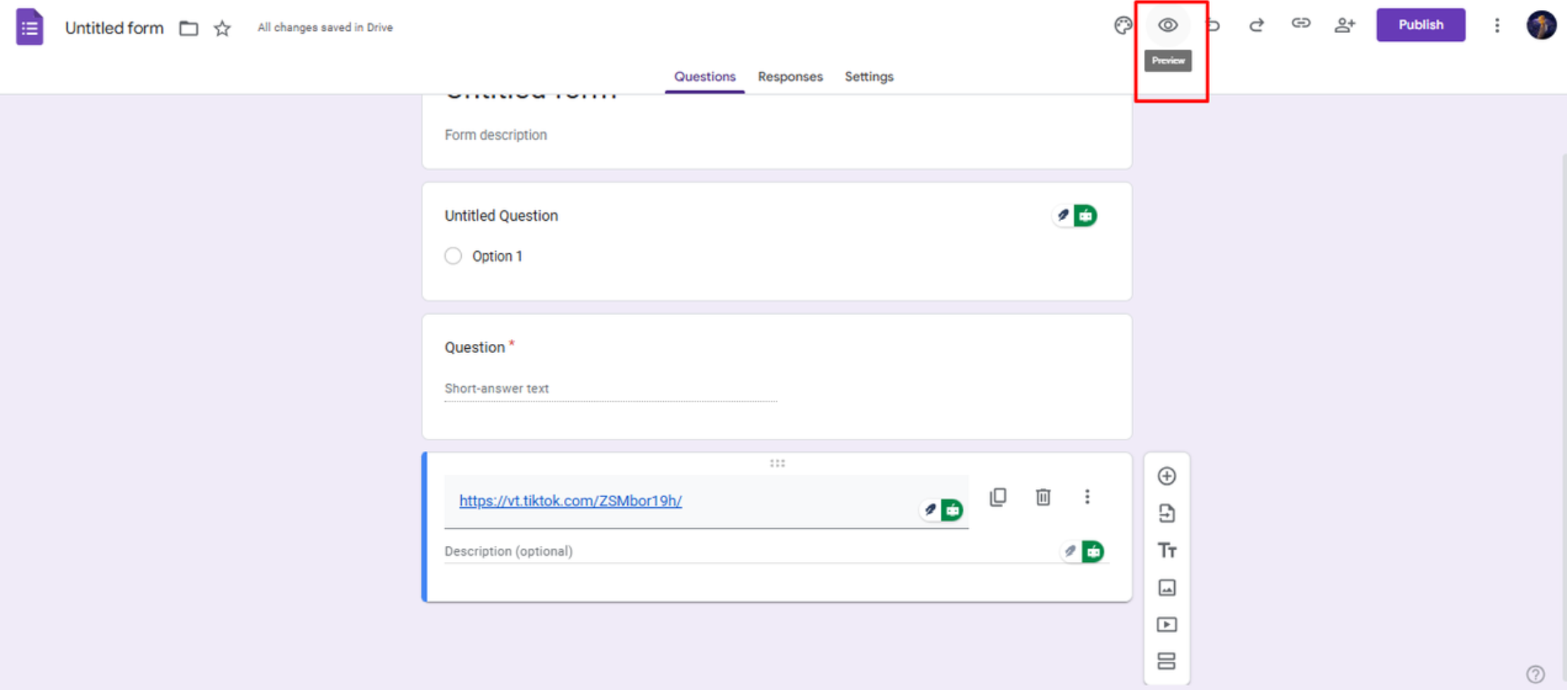Add a video using sidebar video icon
The image size is (1567, 690).
(1166, 625)
